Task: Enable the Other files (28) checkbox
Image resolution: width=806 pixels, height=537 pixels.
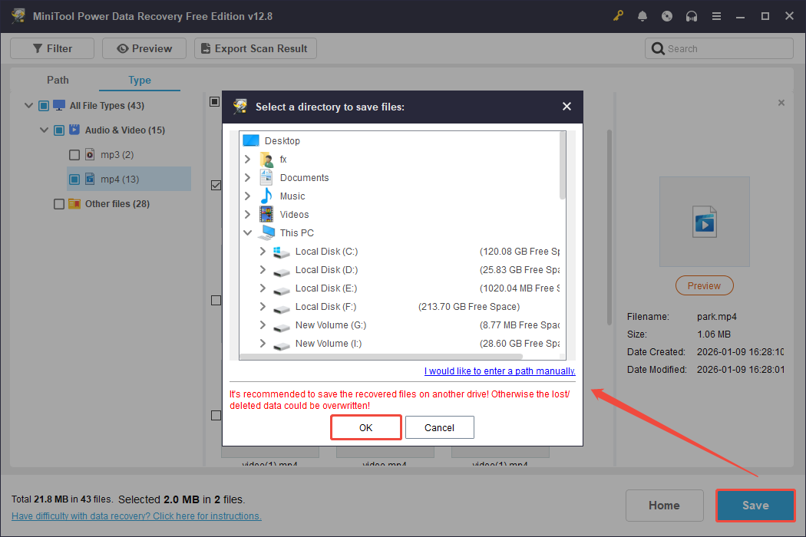Action: [x=59, y=203]
